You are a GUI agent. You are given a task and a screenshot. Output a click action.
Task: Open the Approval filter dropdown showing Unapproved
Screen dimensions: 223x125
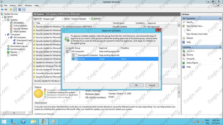(x=53, y=19)
